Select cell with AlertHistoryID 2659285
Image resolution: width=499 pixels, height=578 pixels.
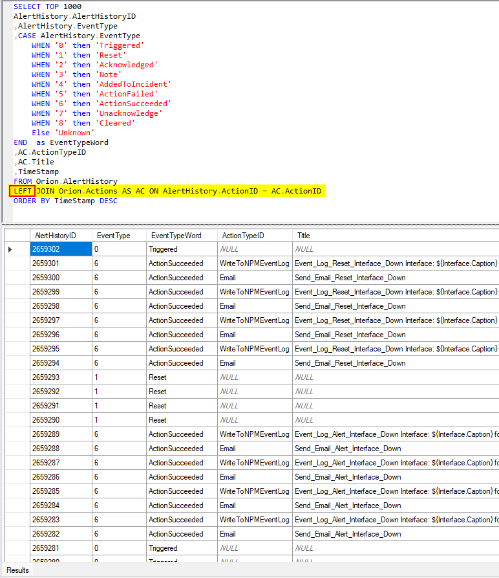tap(61, 491)
